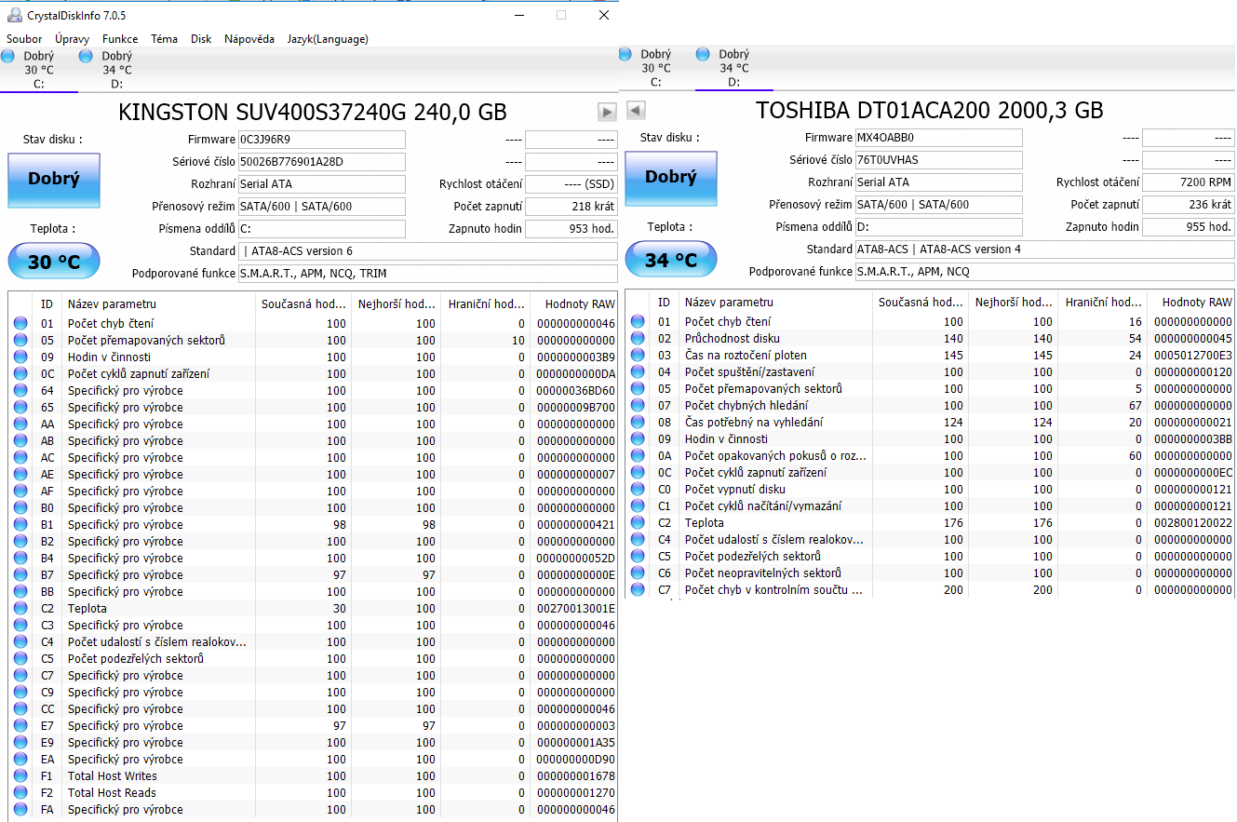Image resolution: width=1237 pixels, height=822 pixels.
Task: Click the Kingston firmware field 0C3J96R9
Action: [x=322, y=140]
